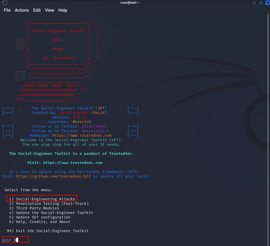
Task: Click the @TrustedSec Twitter handle
Action: click(x=94, y=126)
